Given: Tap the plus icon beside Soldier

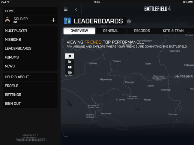Looking at the screenshot, I should click(x=53, y=20).
